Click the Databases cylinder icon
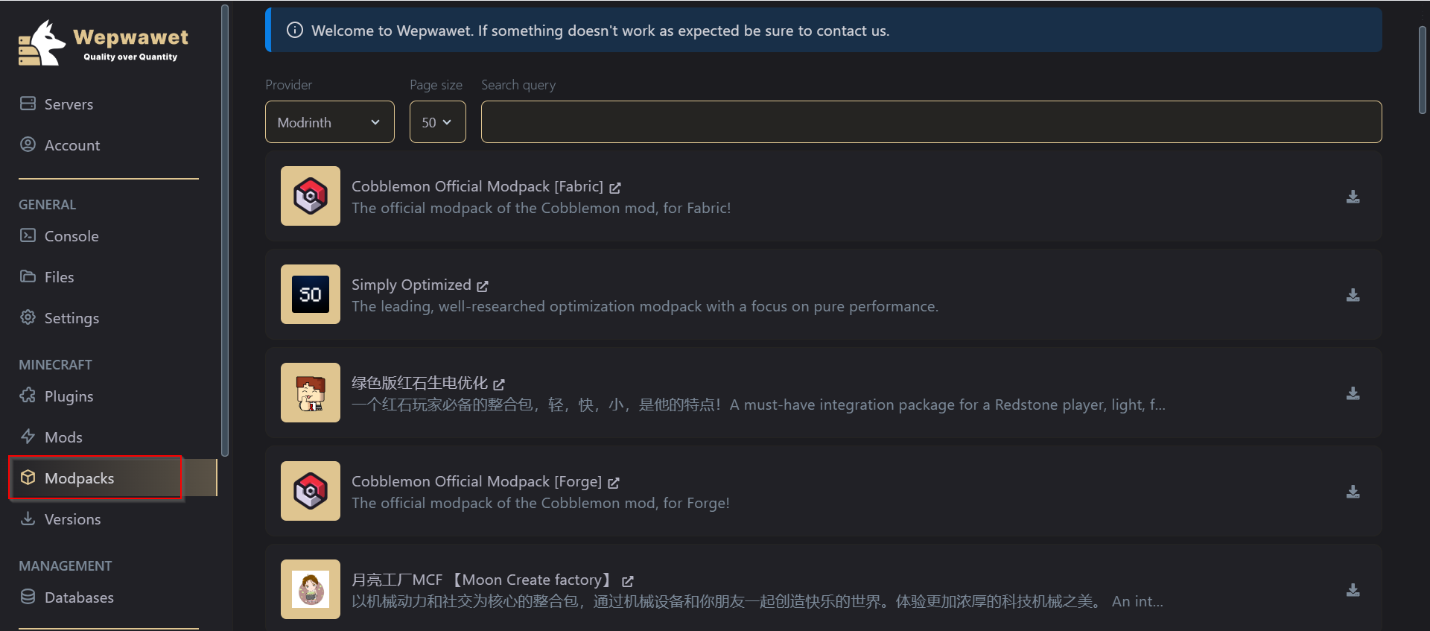The height and width of the screenshot is (631, 1430). (28, 597)
